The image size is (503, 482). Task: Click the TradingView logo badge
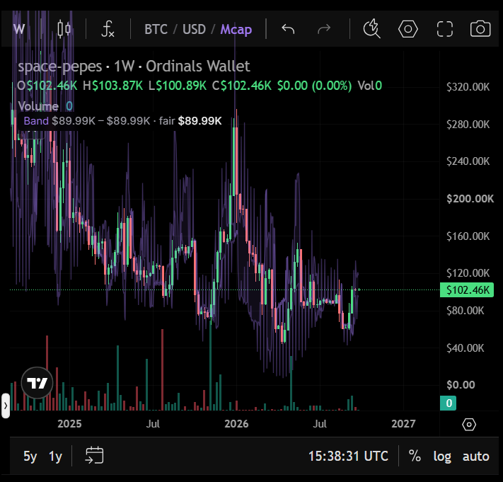pyautogui.click(x=37, y=382)
